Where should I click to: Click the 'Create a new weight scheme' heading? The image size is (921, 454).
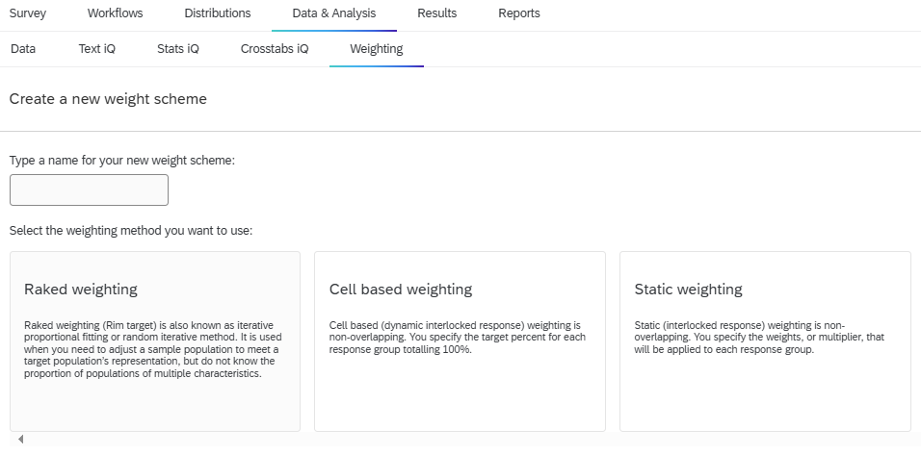pos(108,98)
